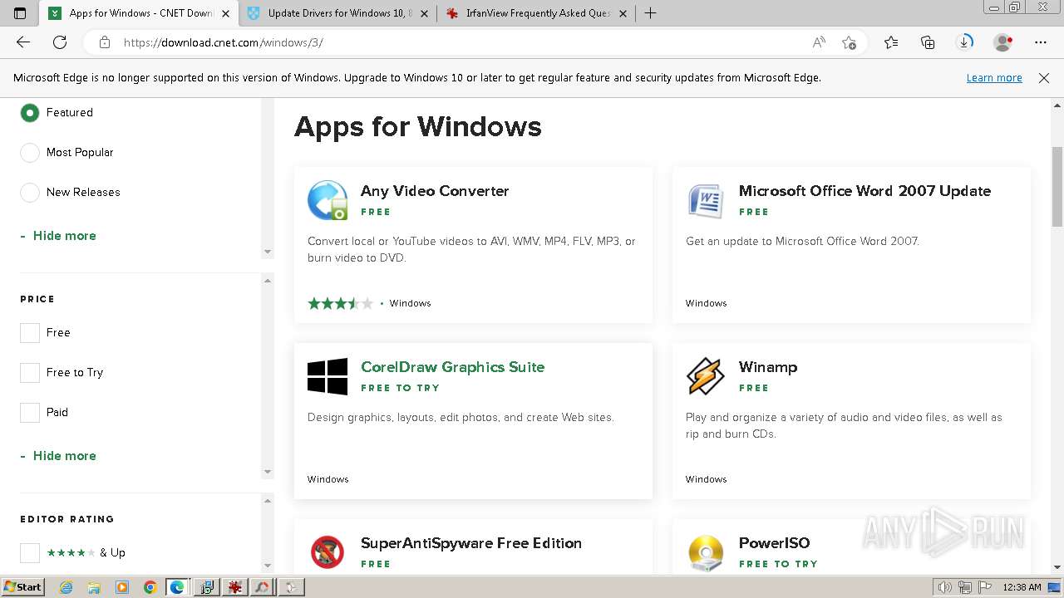Open the Windows Start menu
Image resolution: width=1064 pixels, height=598 pixels.
coord(22,587)
